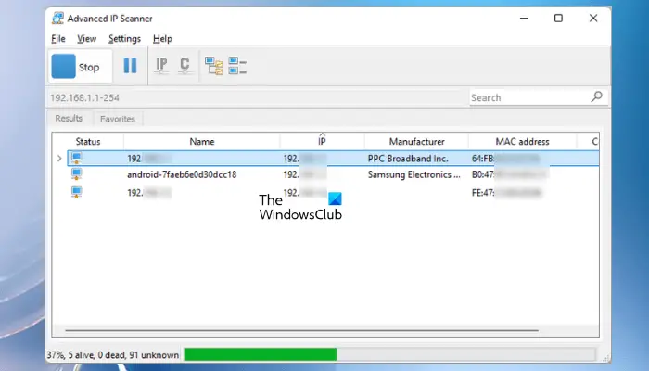Viewport: 649px width, 371px height.
Task: Switch to the Results tab
Action: [x=69, y=119]
